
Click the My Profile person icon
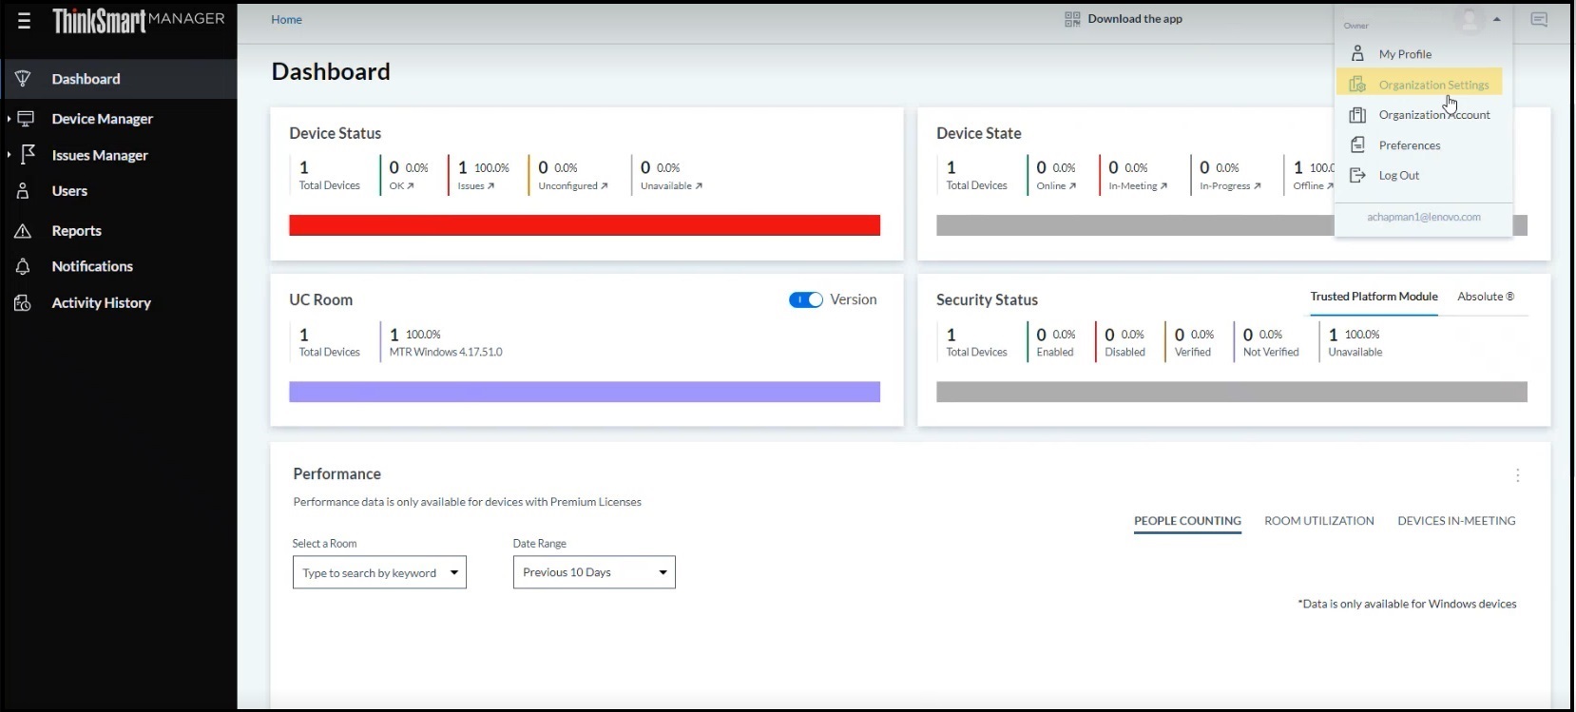(1357, 54)
